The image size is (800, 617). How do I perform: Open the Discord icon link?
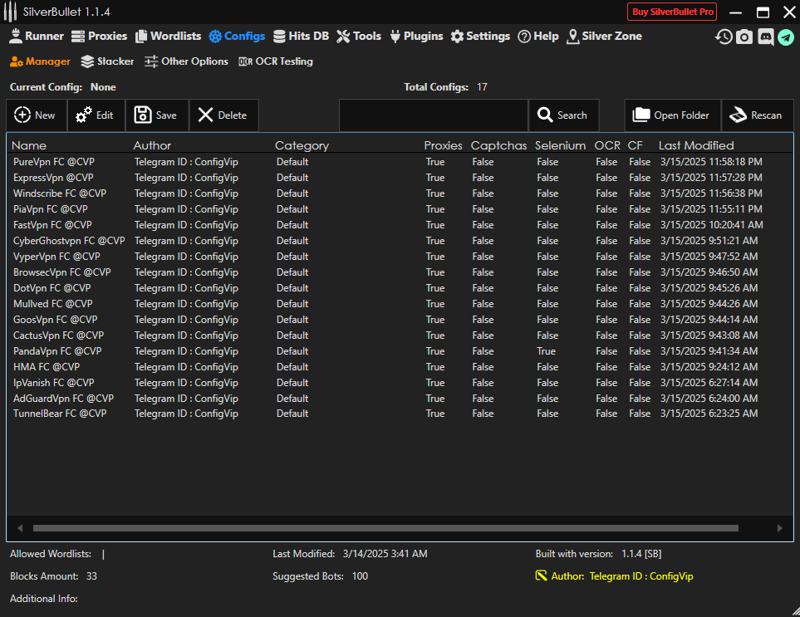tap(765, 37)
